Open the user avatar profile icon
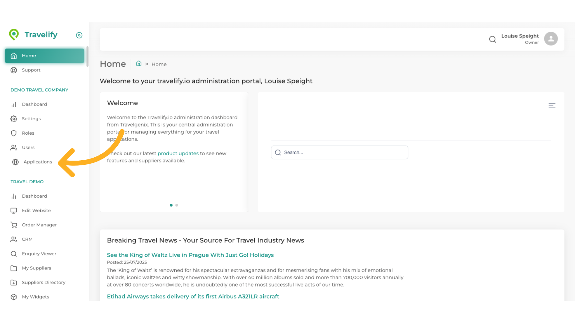The image size is (575, 323). click(551, 39)
